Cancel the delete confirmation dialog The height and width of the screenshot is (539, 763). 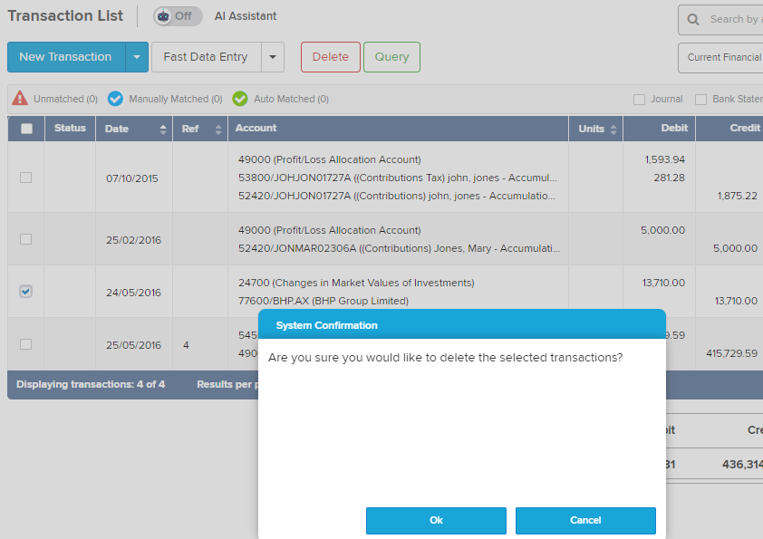click(585, 520)
